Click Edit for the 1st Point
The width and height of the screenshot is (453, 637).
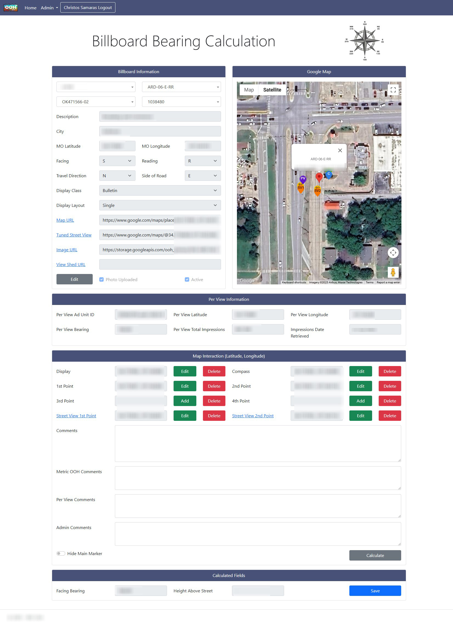tap(185, 386)
